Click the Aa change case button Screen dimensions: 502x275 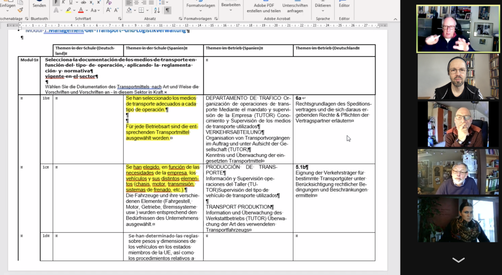tap(94, 10)
